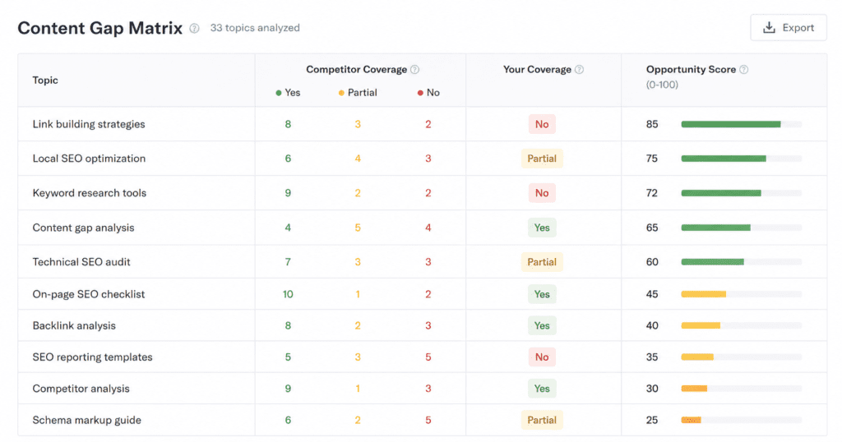Show help tooltip for Your Coverage

[579, 70]
